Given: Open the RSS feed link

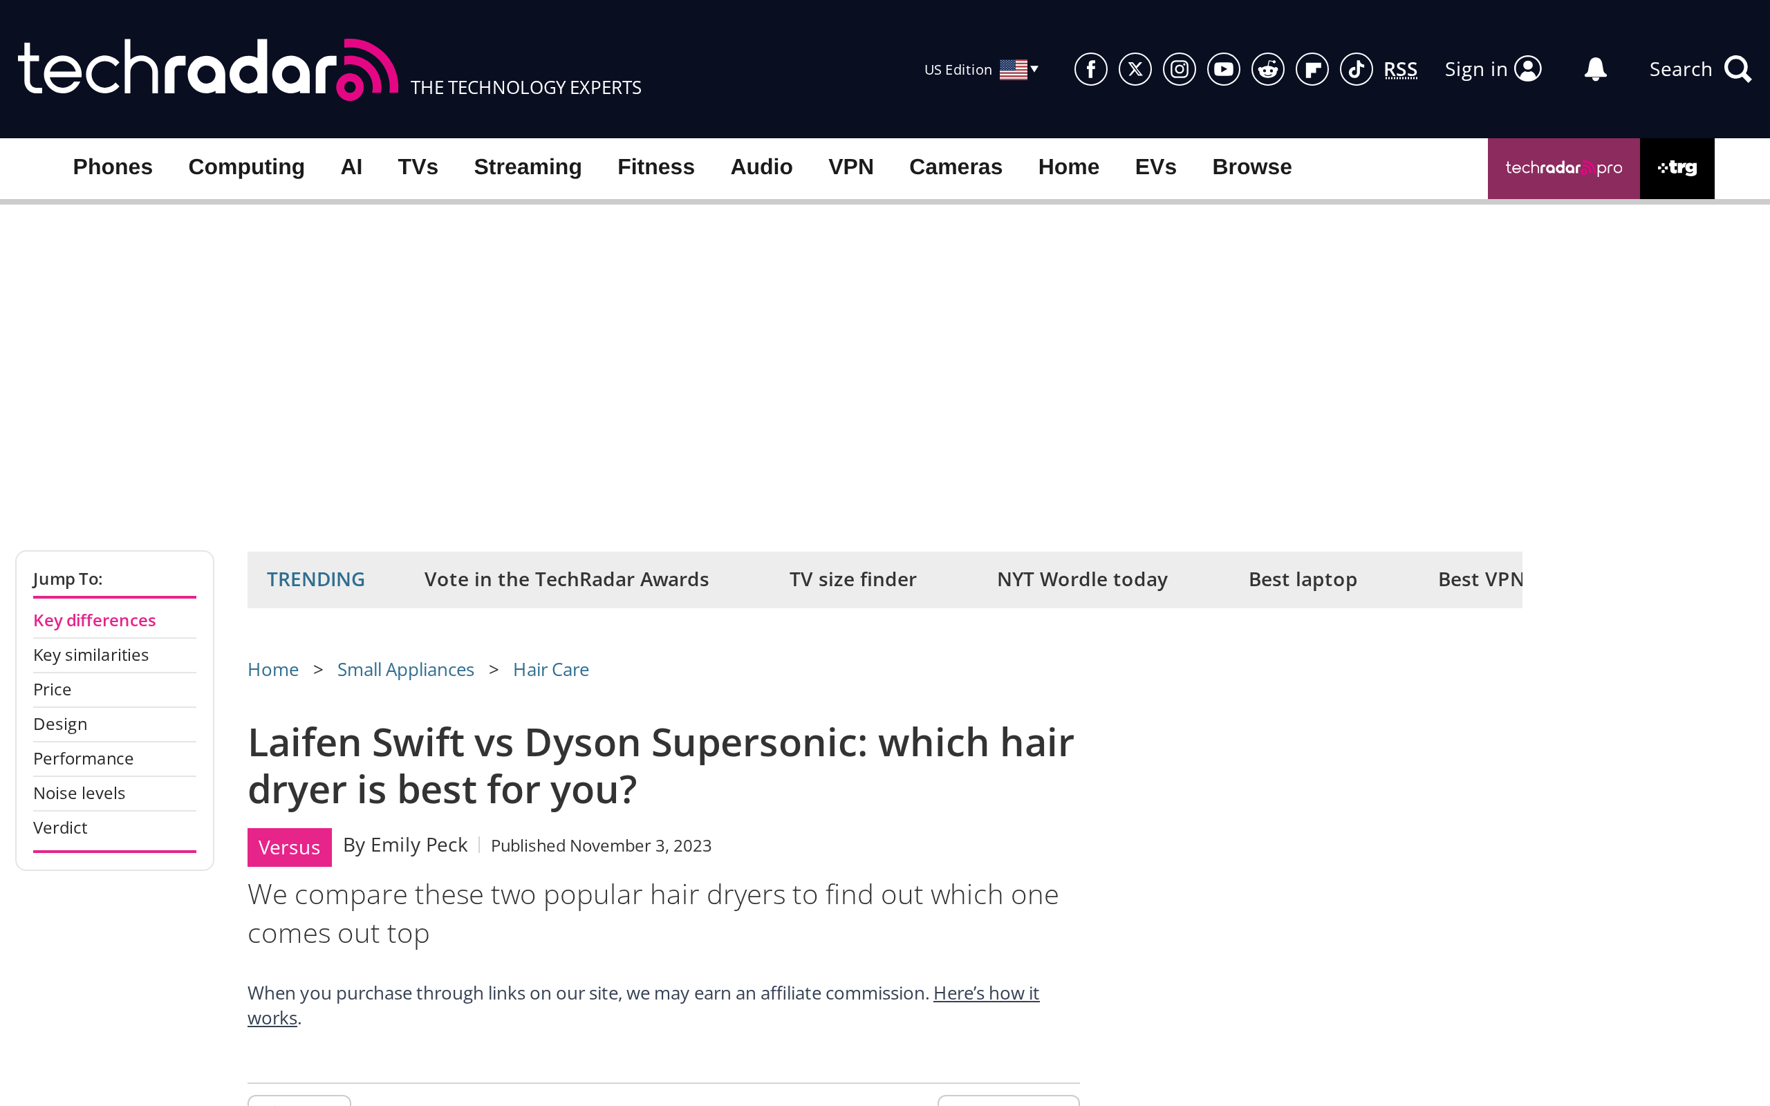Looking at the screenshot, I should (1400, 70).
